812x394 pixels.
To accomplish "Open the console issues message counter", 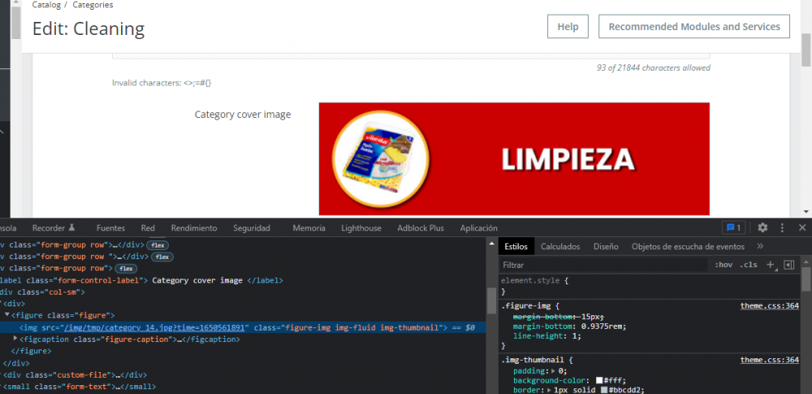I will pos(734,227).
